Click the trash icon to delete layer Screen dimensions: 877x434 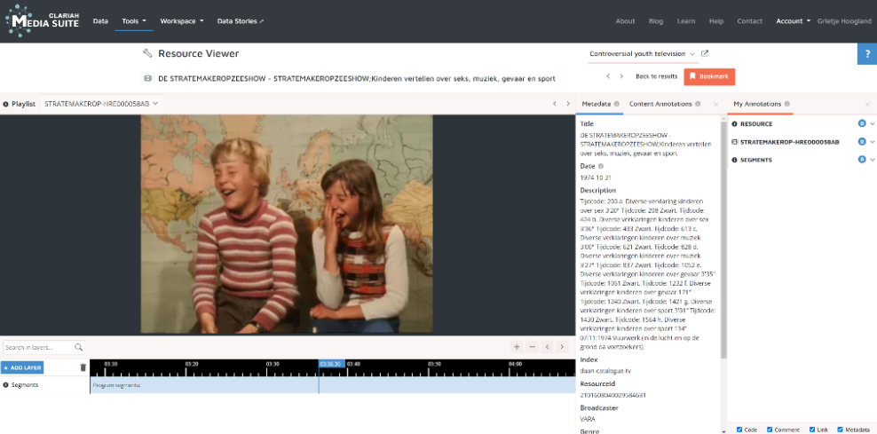pyautogui.click(x=83, y=367)
